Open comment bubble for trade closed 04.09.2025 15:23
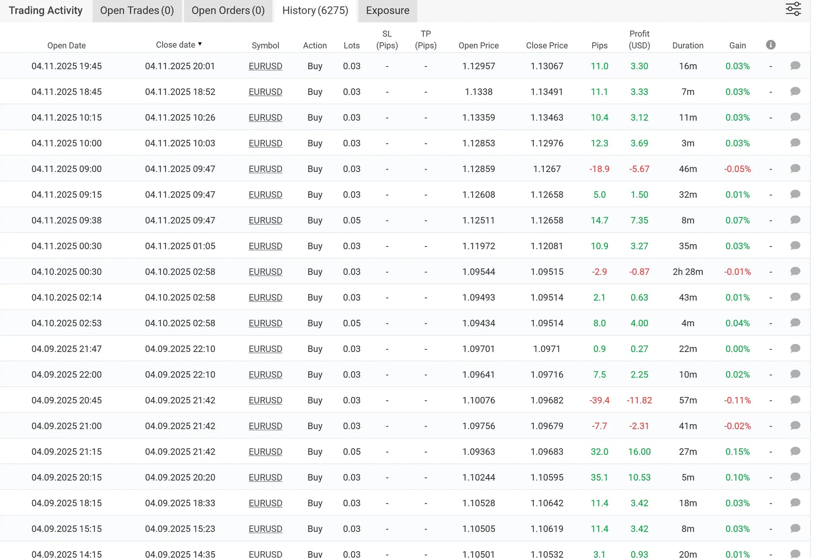 [795, 528]
